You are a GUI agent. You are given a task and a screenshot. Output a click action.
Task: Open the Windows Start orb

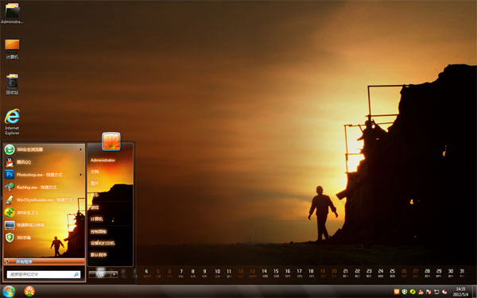click(x=8, y=292)
